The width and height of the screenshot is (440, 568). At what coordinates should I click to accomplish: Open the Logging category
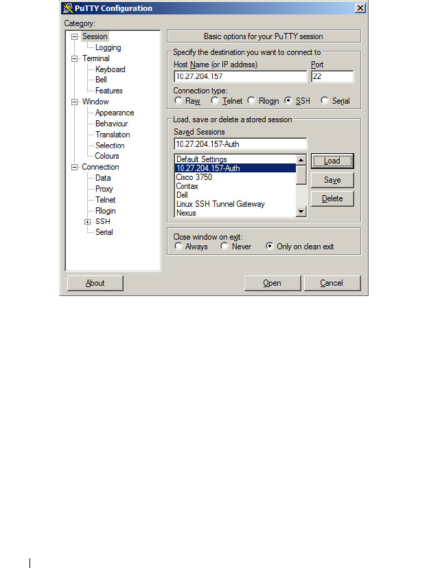108,47
